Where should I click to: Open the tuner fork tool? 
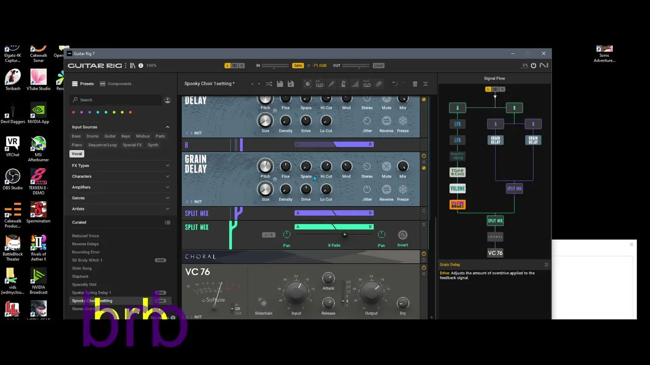[x=332, y=84]
